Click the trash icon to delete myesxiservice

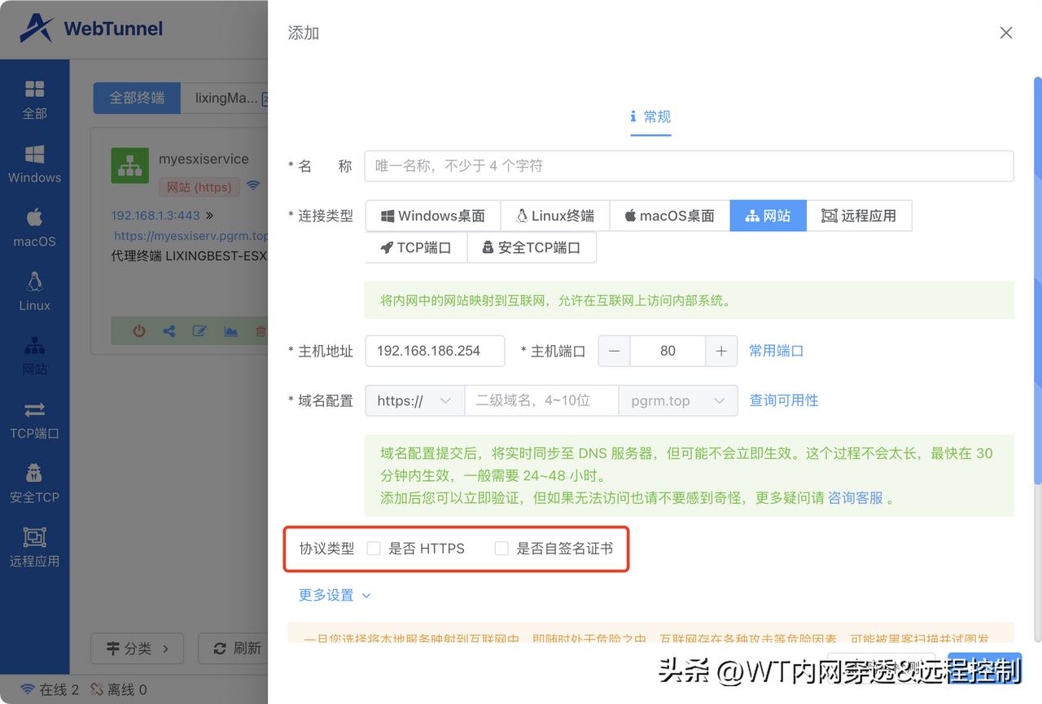262,330
